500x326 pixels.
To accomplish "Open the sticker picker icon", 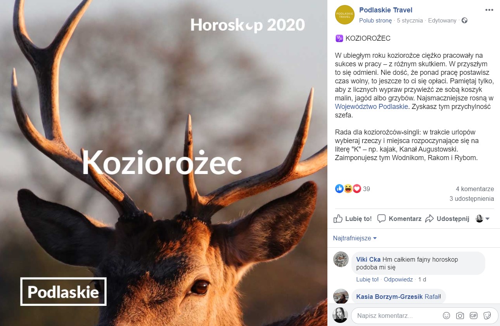I will click(487, 316).
